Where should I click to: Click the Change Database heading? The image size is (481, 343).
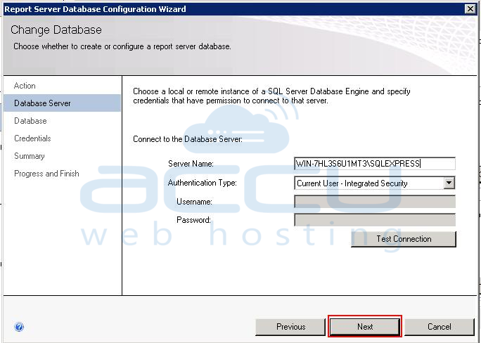[56, 30]
